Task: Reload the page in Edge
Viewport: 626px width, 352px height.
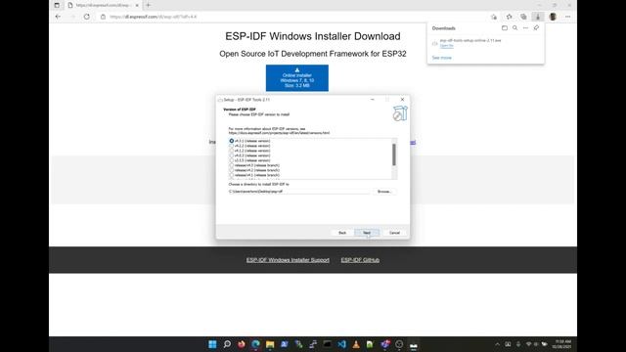Action: [87, 17]
